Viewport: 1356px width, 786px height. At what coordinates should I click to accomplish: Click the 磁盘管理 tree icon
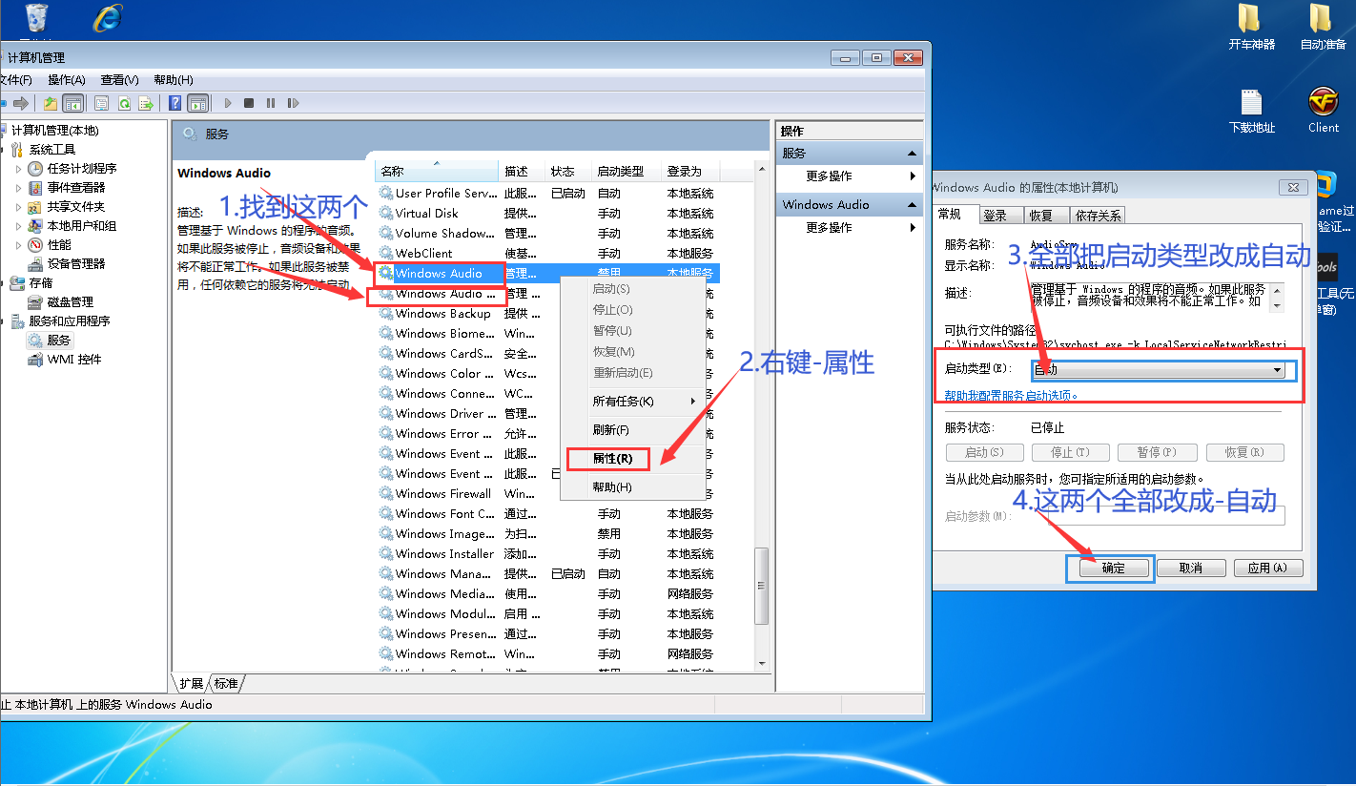[35, 301]
